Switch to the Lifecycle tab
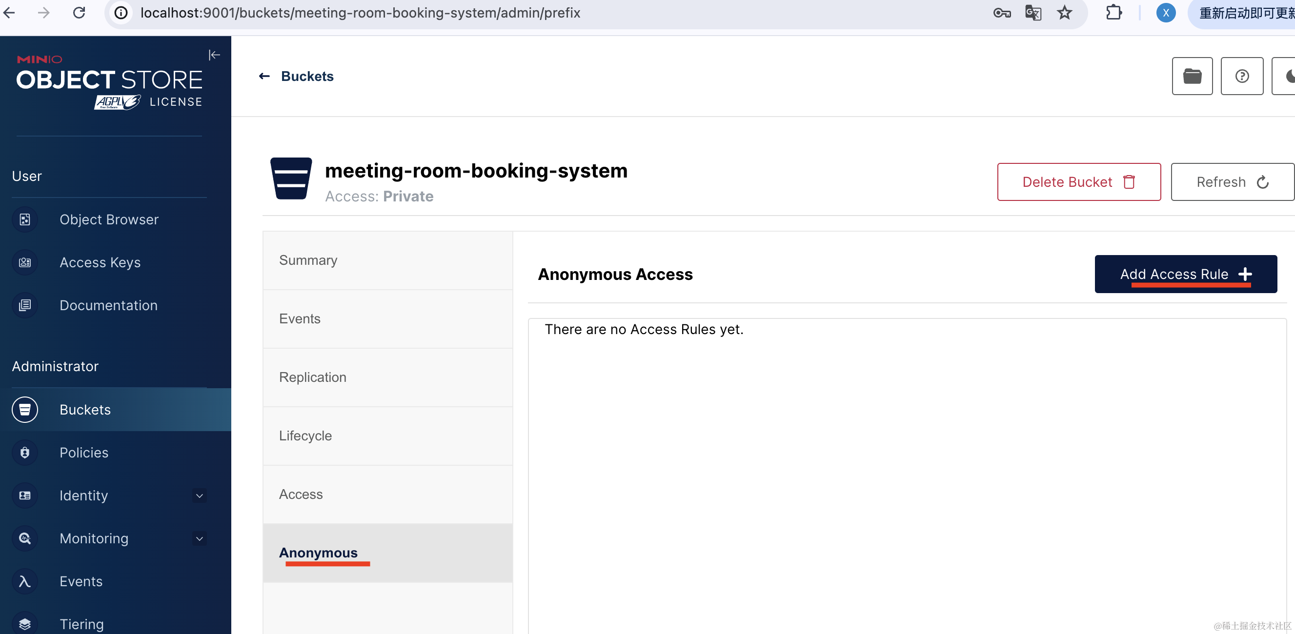 coord(305,436)
